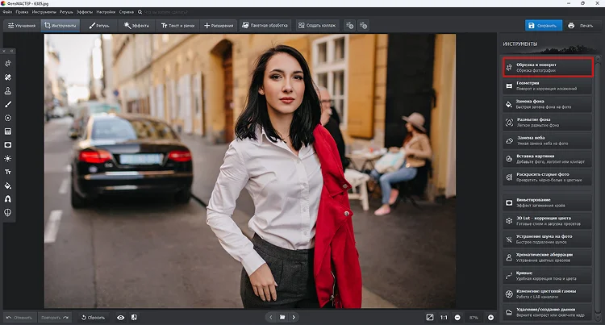The height and width of the screenshot is (325, 605).
Task: Open the Размытие фона tool
Action: 548,123
